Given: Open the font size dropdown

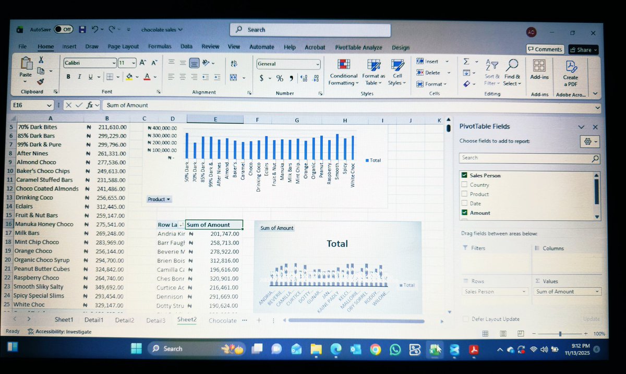Looking at the screenshot, I should [x=135, y=63].
